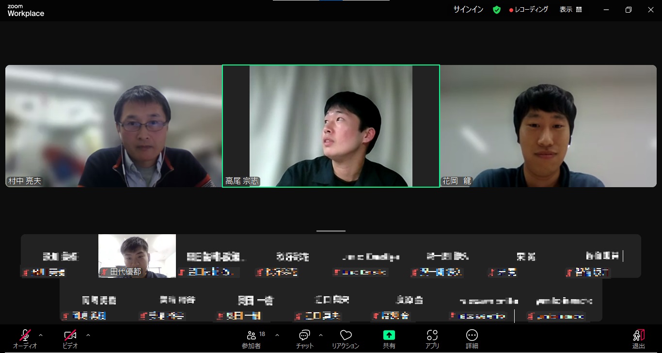662x353 pixels.
Task: Open the チャット chat panel
Action: click(x=304, y=336)
